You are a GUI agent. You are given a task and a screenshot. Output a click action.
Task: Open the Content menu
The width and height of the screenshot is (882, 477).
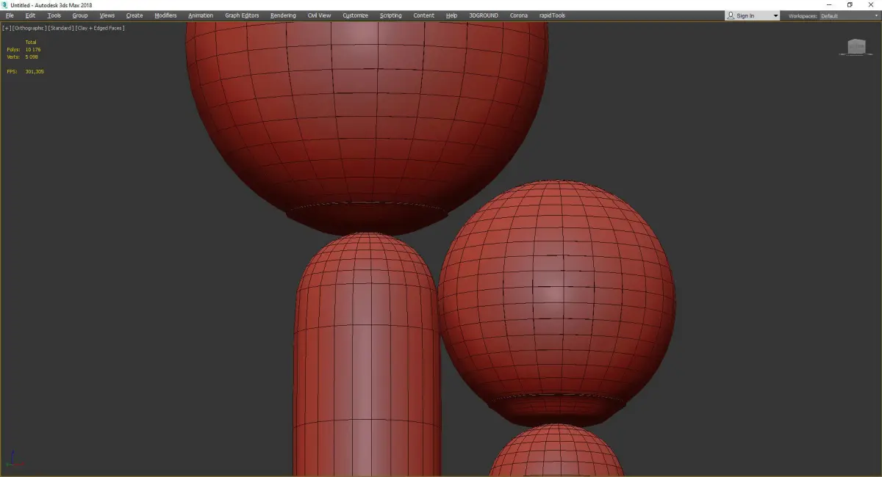coord(424,15)
